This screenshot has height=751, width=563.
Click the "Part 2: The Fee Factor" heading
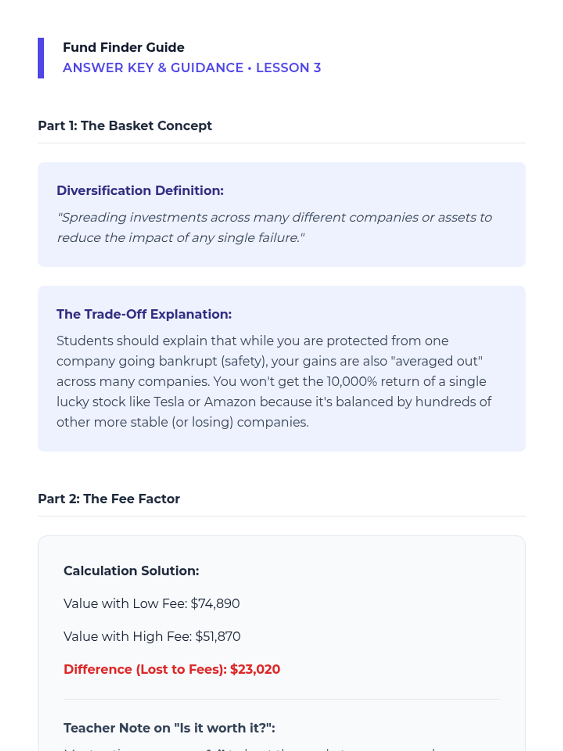pos(109,498)
